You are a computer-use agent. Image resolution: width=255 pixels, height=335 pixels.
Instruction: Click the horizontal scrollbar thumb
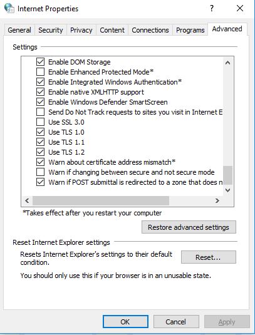pos(101,200)
